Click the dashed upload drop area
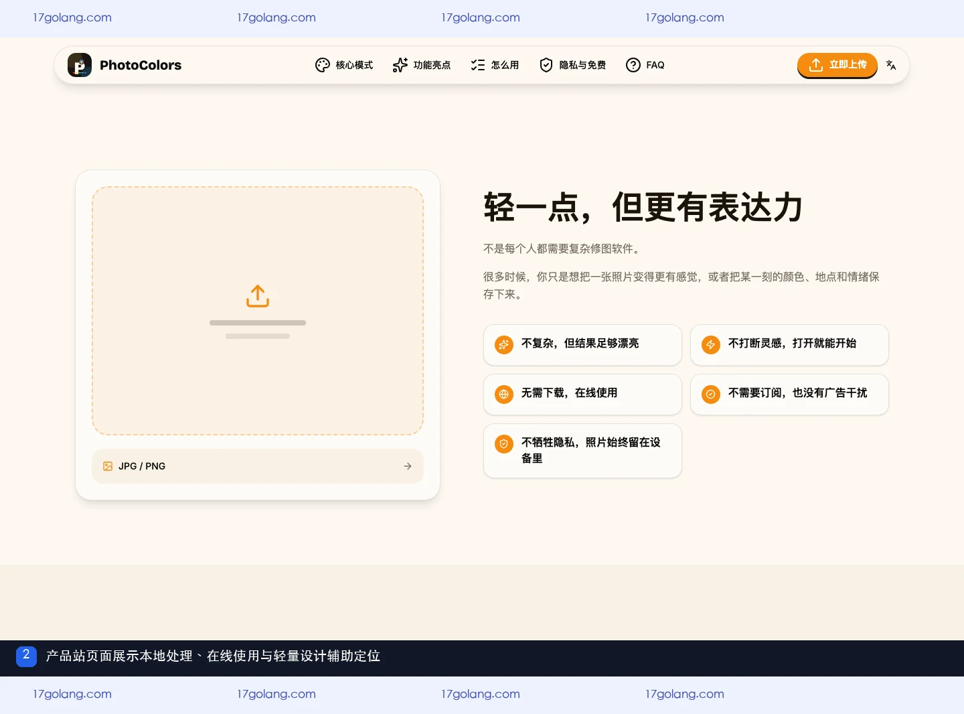The width and height of the screenshot is (964, 714). 258,311
